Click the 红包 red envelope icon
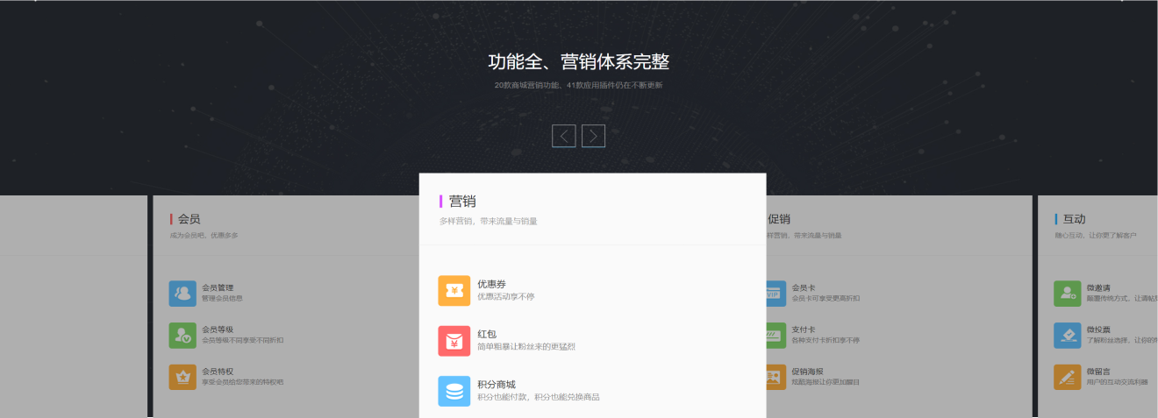The width and height of the screenshot is (1158, 418). (x=454, y=341)
